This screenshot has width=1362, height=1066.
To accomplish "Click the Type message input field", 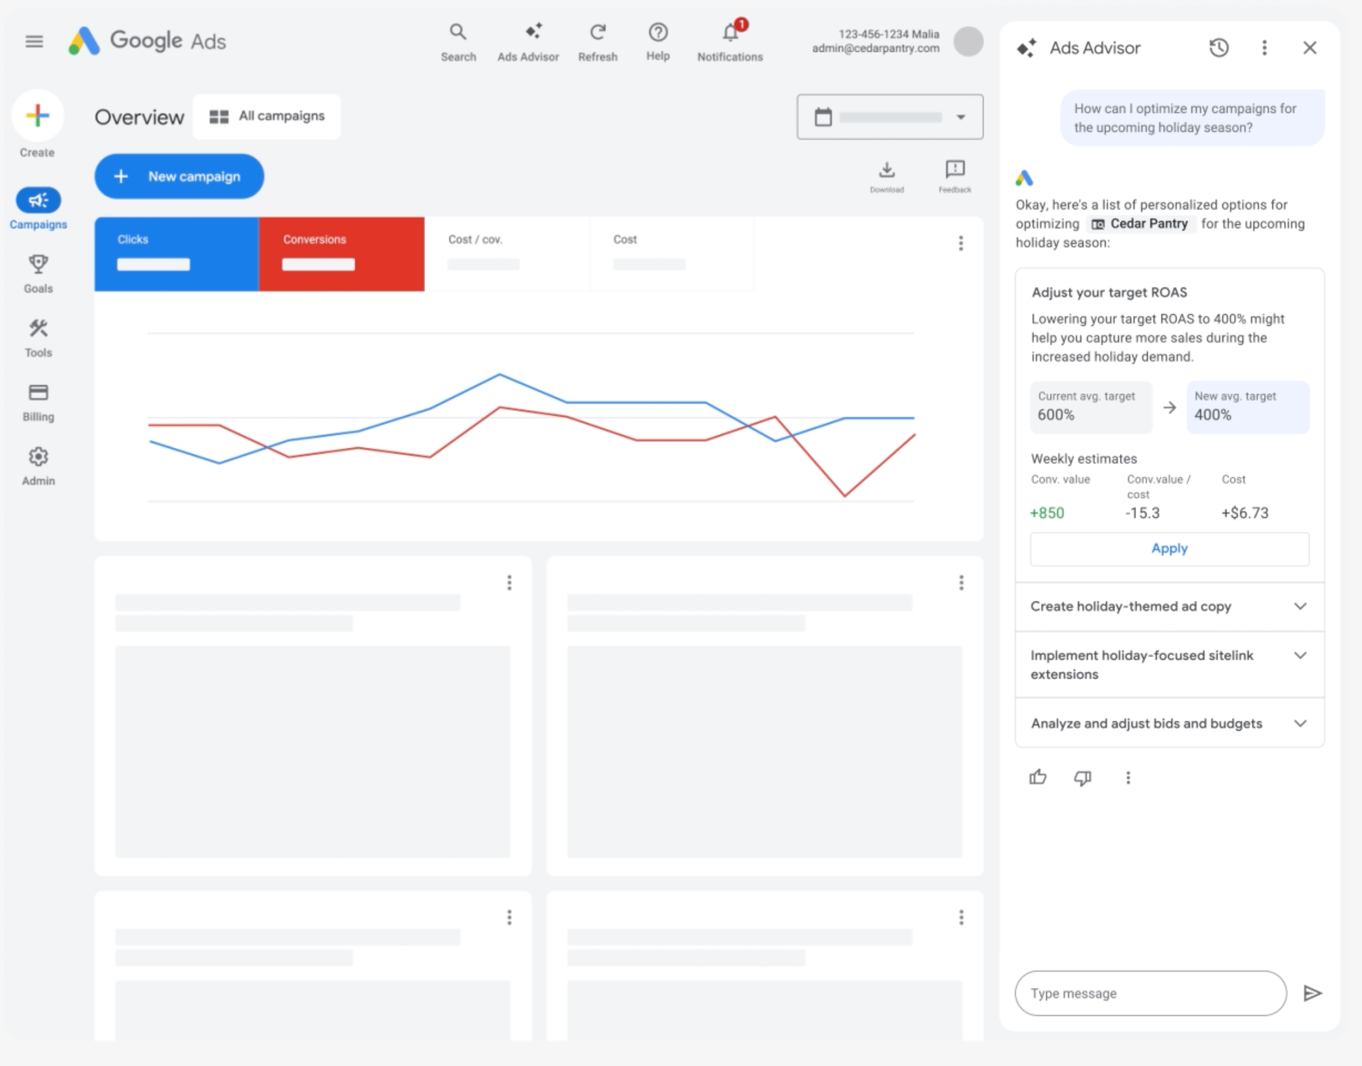I will pos(1150,993).
